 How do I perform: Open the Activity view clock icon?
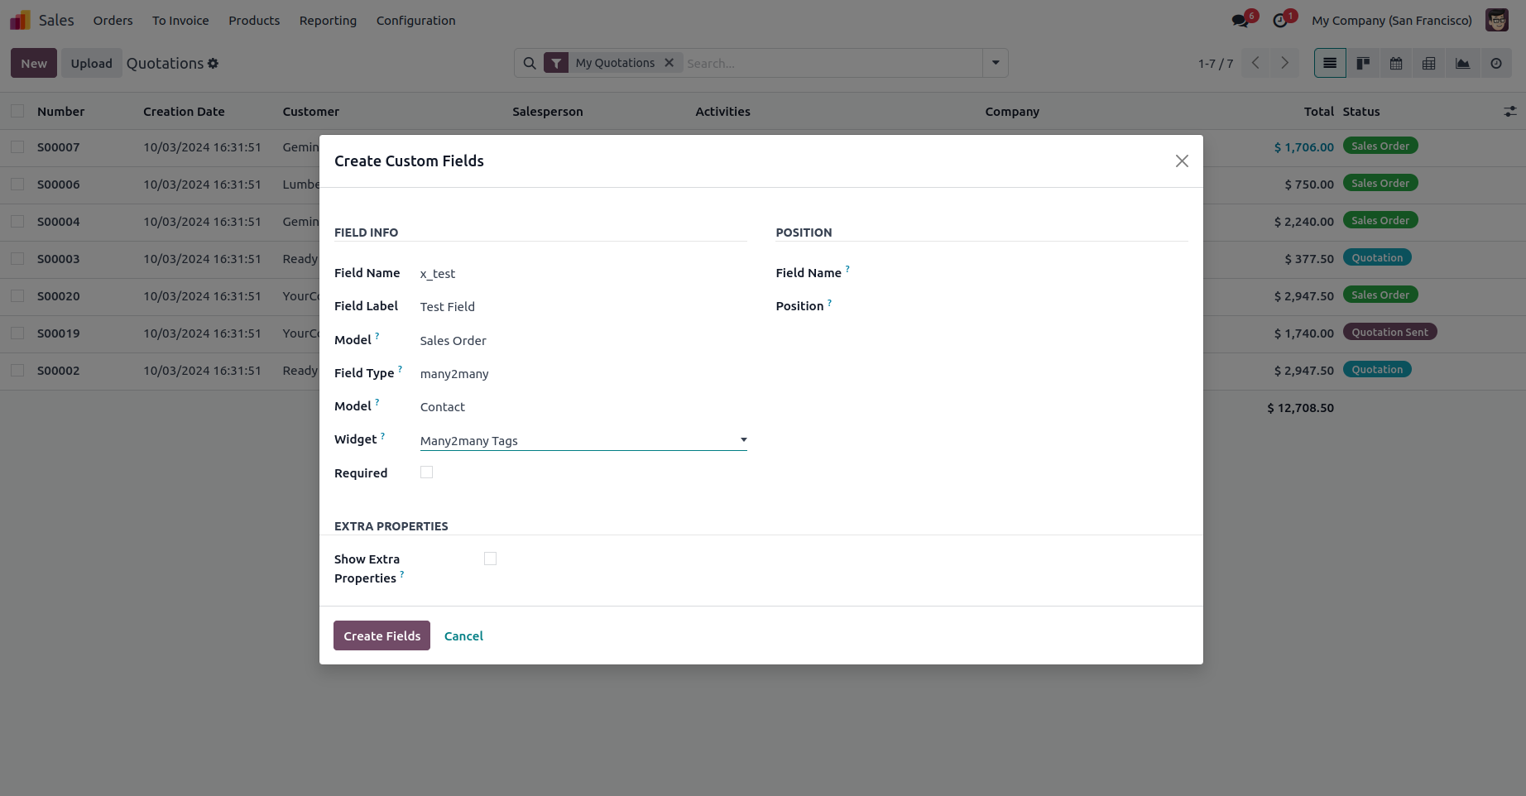(1496, 63)
